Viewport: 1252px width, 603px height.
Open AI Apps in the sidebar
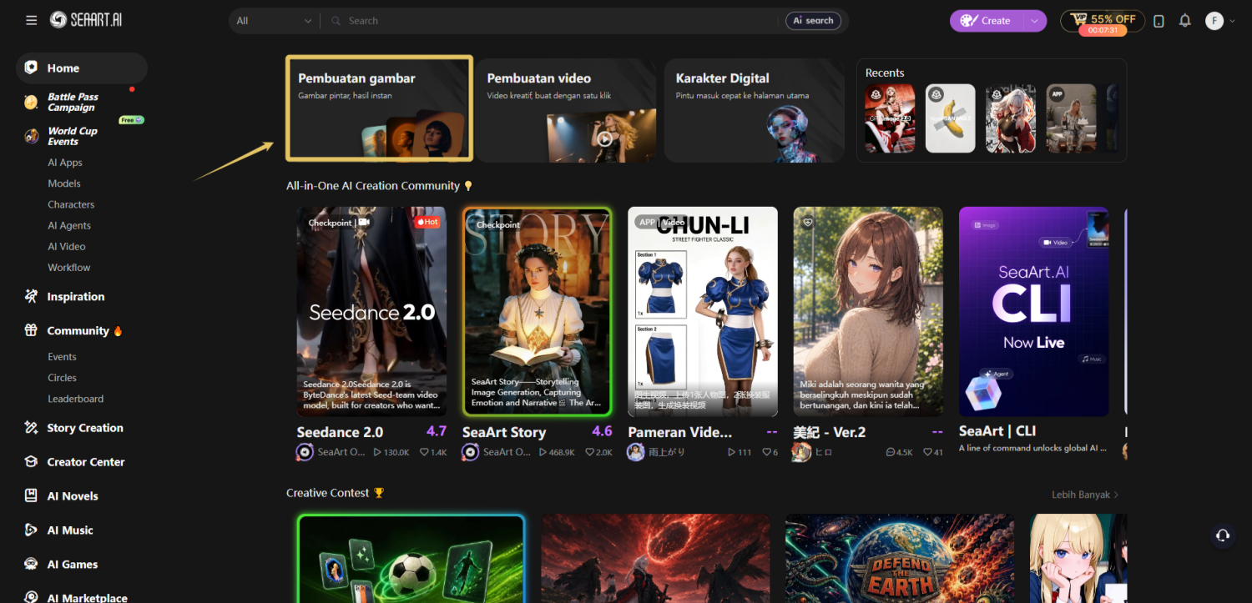(x=65, y=163)
